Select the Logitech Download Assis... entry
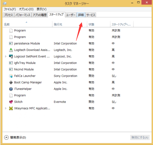The width and height of the screenshot is (153, 145). (32, 50)
